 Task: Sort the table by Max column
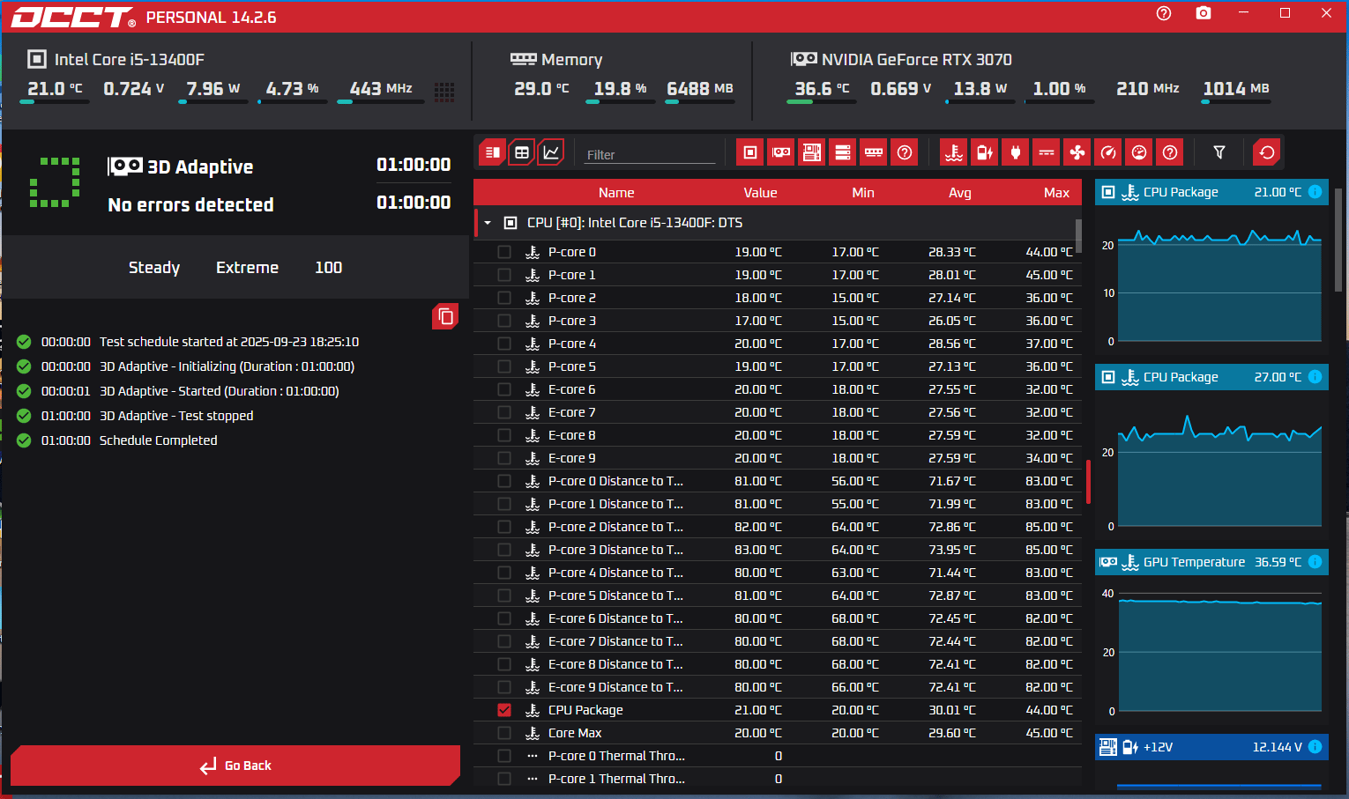point(1056,193)
